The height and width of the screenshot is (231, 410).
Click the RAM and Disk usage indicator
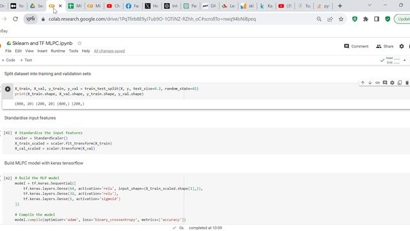point(393,60)
